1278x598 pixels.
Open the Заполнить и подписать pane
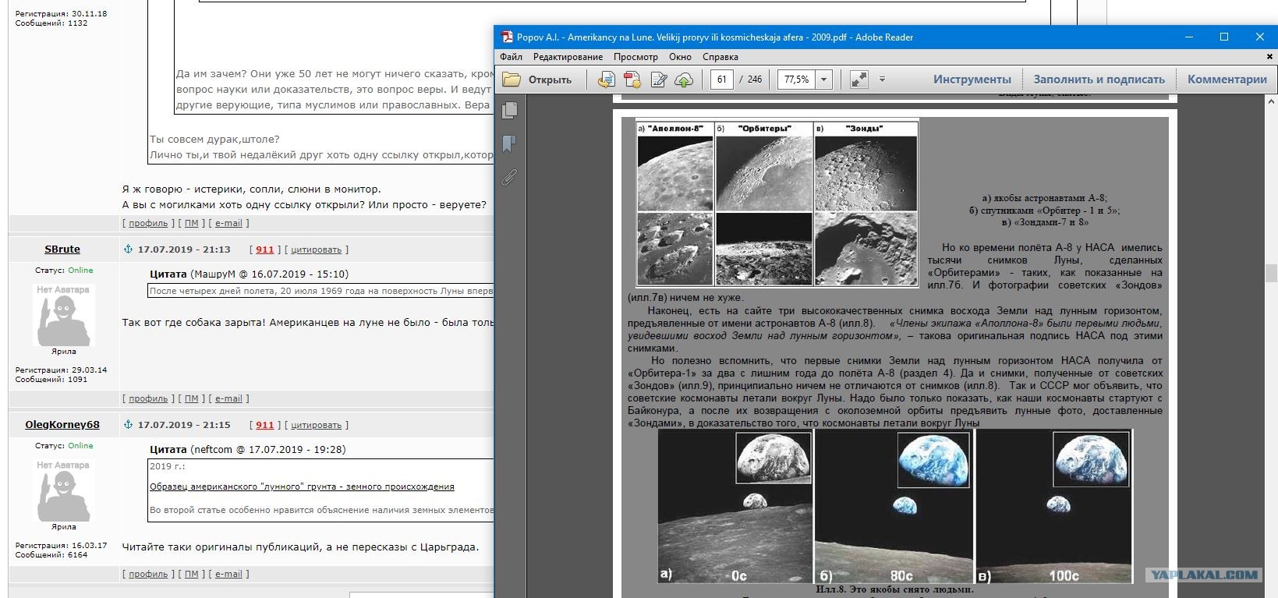1099,79
